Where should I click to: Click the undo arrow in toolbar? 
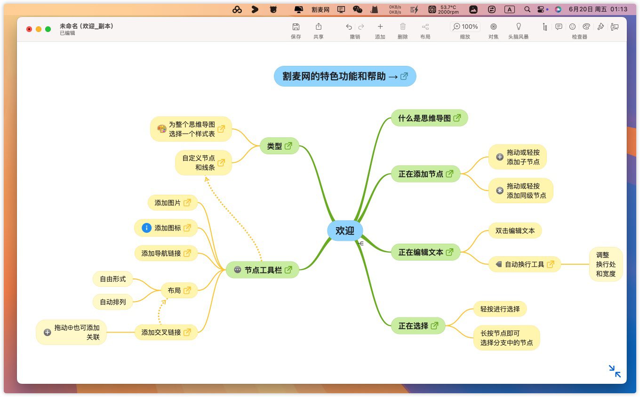point(349,27)
